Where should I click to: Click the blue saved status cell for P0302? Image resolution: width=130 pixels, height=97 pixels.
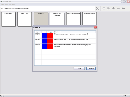point(44,36)
